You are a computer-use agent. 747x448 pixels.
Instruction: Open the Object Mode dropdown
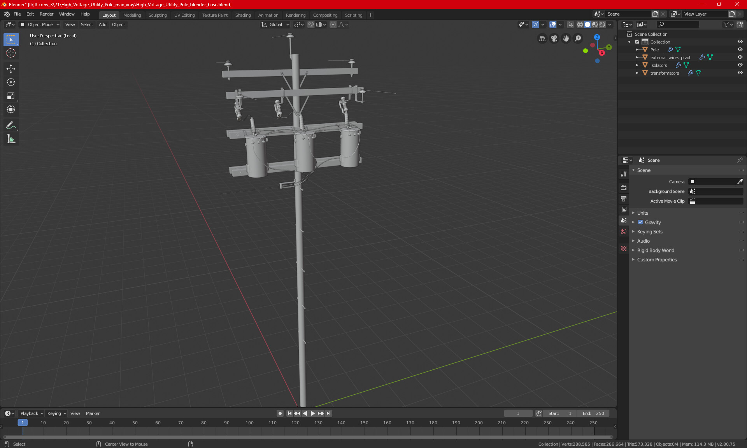(40, 24)
